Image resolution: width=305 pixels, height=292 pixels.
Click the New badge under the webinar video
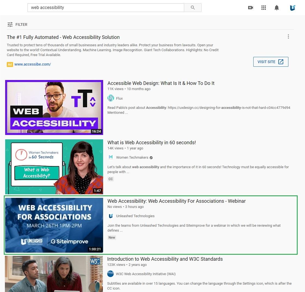112,237
